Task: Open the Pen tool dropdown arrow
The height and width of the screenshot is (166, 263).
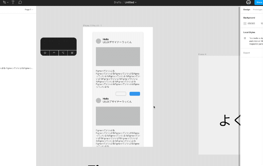Action: (8, 3)
